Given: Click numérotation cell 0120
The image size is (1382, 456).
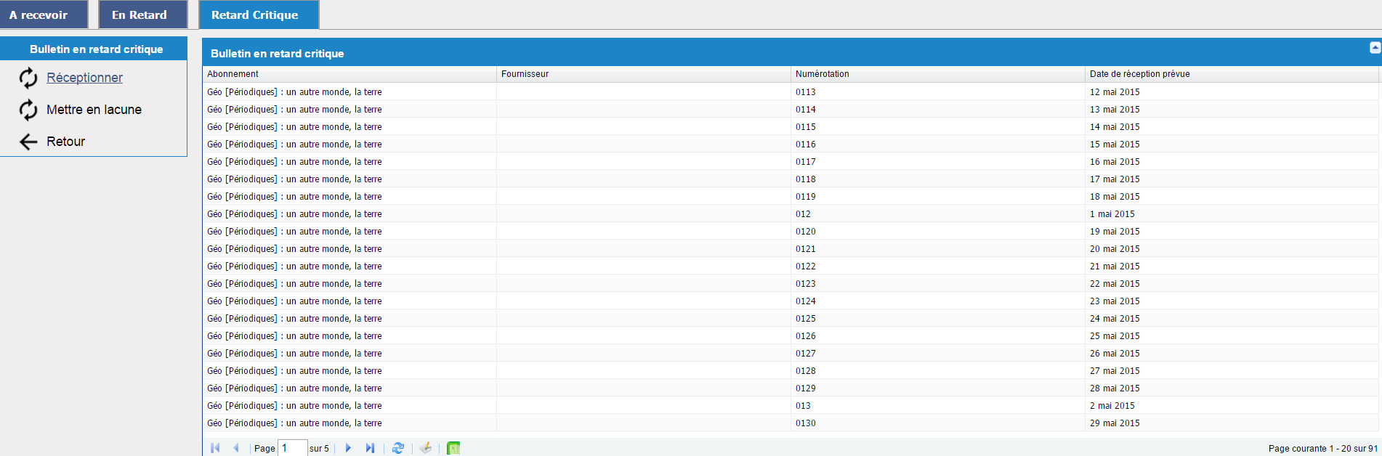Looking at the screenshot, I should pos(938,232).
